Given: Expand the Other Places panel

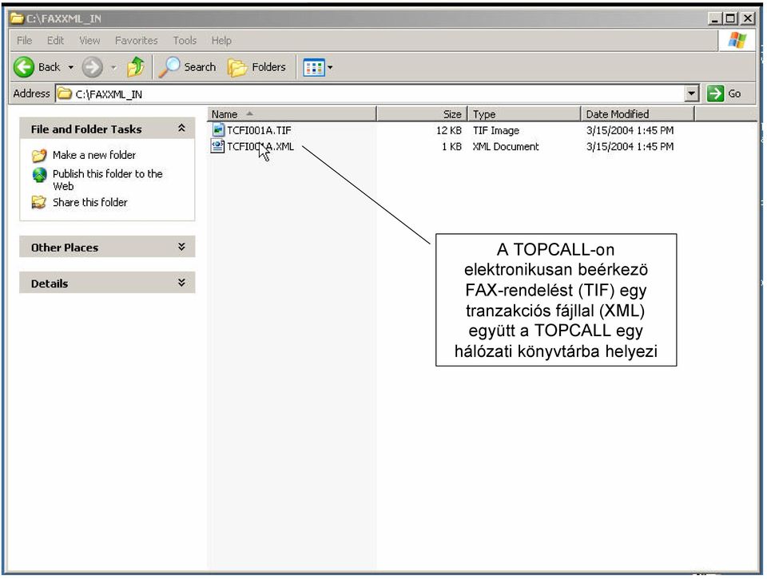Looking at the screenshot, I should (181, 247).
